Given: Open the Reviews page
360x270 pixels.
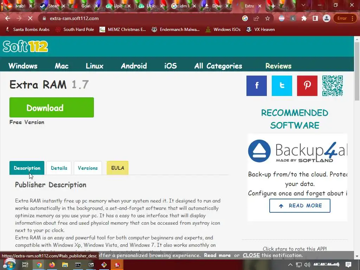Looking at the screenshot, I should pos(278,66).
